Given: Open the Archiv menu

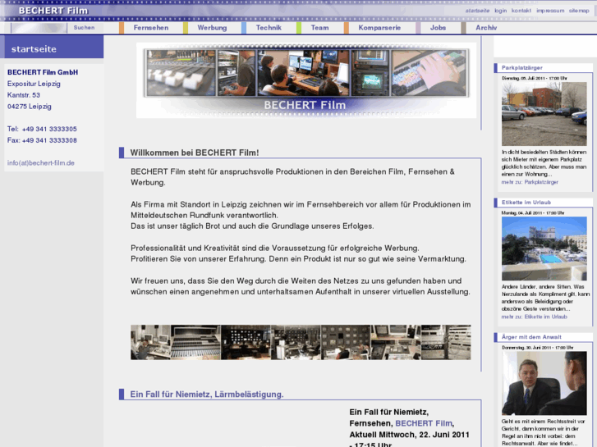Looking at the screenshot, I should tap(486, 28).
